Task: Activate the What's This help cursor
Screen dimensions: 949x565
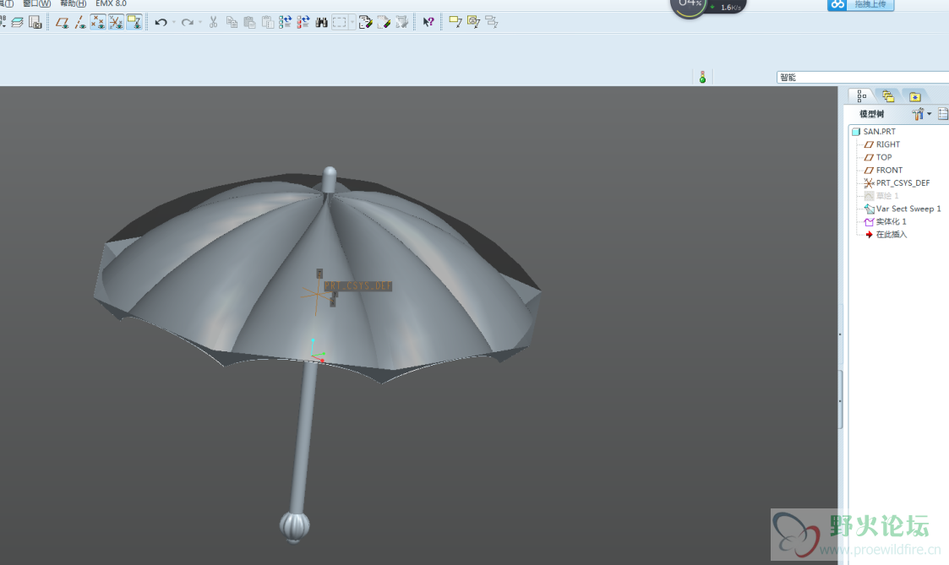Action: pyautogui.click(x=428, y=23)
